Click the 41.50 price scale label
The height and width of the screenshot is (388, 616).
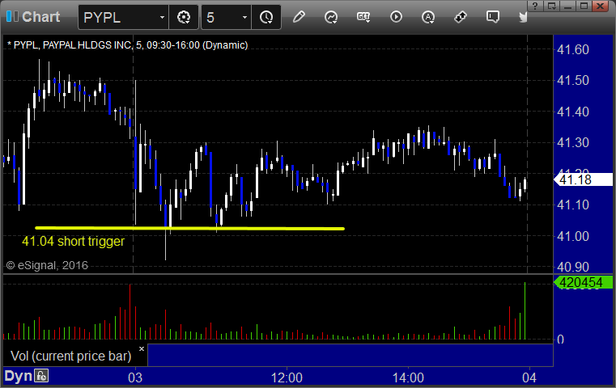coord(573,80)
